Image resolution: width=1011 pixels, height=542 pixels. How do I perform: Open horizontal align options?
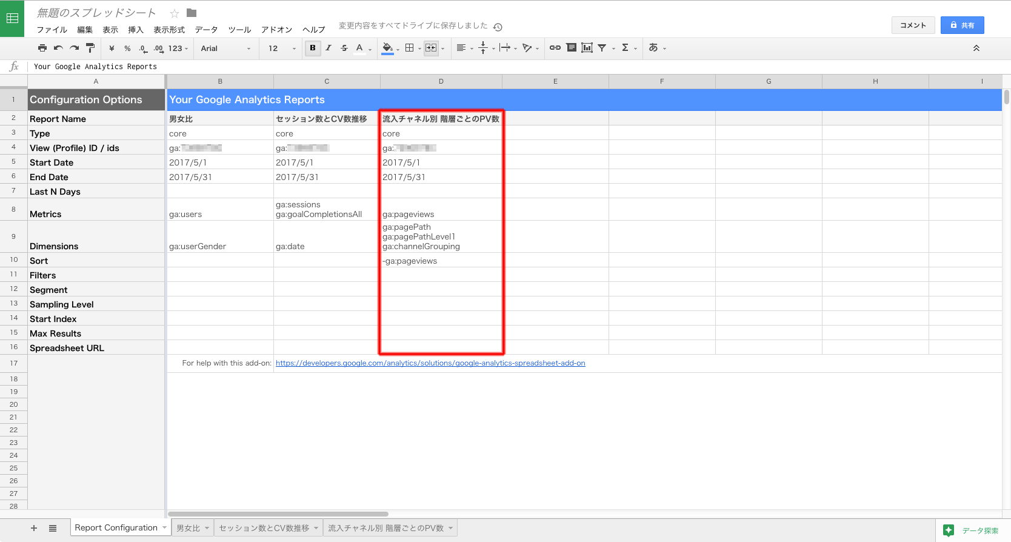464,48
